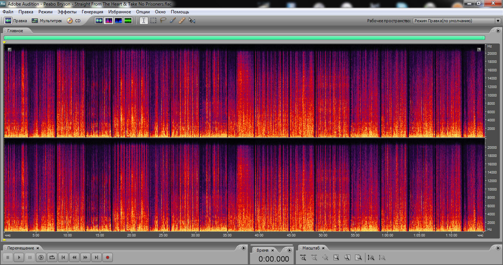This screenshot has width=503, height=265.
Task: Click the horizontal zoom in icon
Action: [303, 258]
